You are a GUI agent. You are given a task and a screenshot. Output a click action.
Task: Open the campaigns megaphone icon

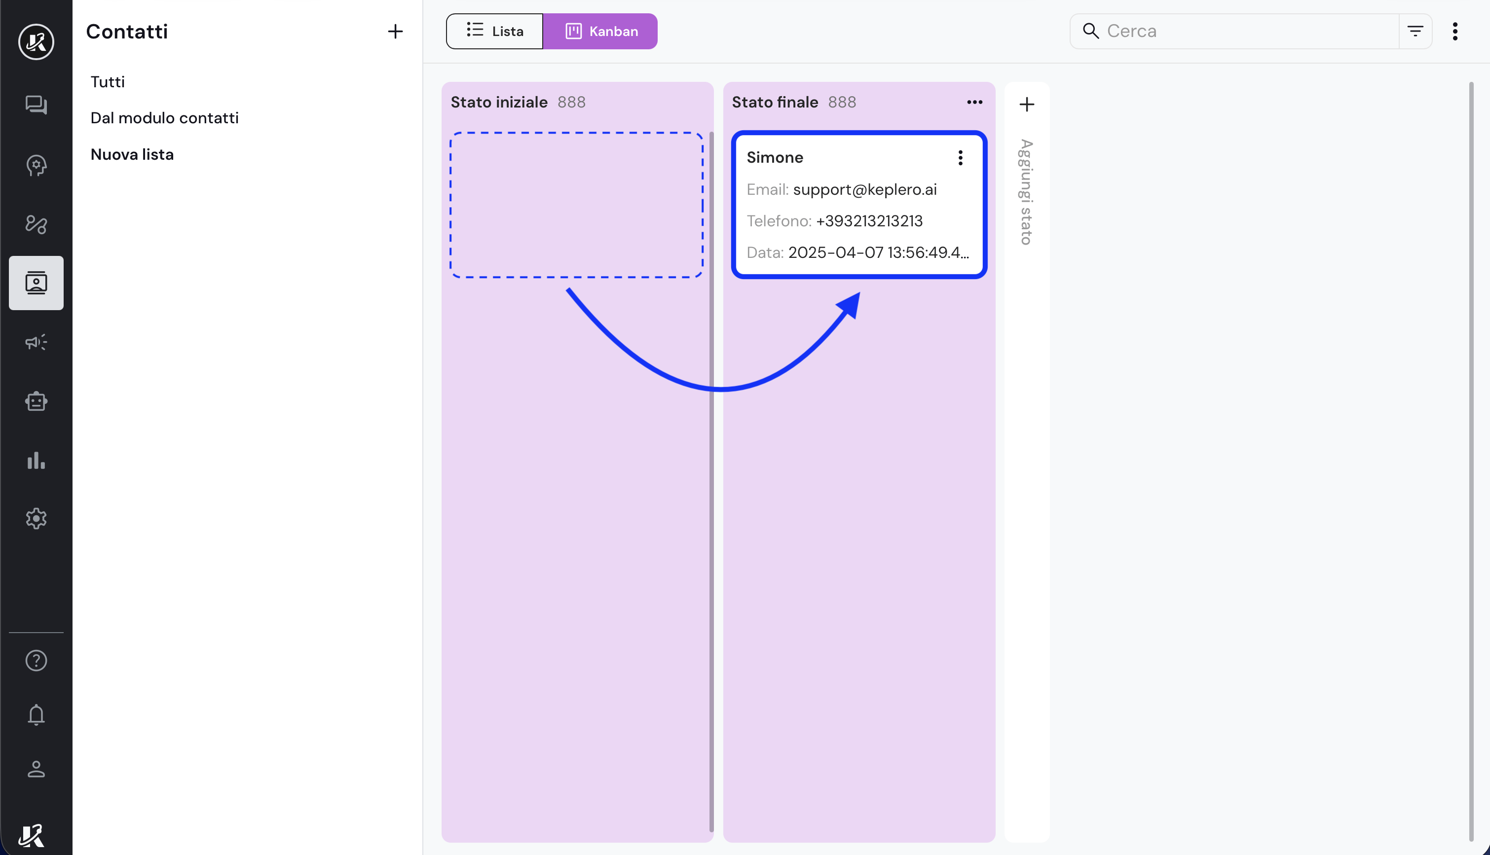[x=36, y=342]
